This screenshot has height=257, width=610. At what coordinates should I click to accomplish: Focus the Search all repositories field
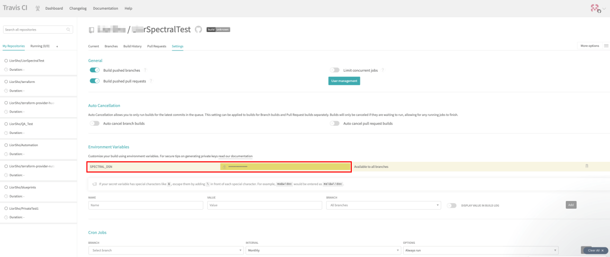(38, 30)
